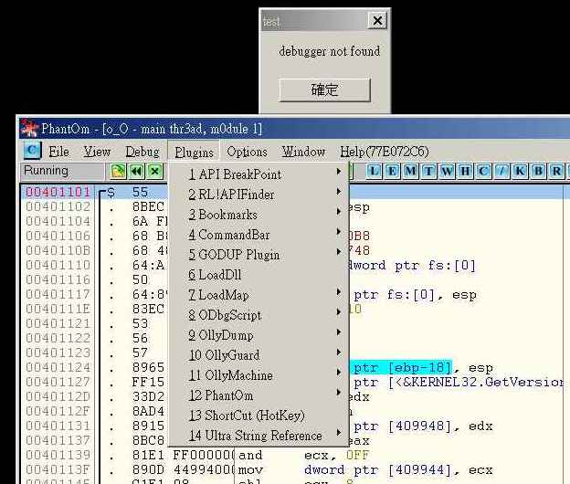Click hex bytes 81E1 FF000000
This screenshot has width=570, height=484.
point(184,455)
